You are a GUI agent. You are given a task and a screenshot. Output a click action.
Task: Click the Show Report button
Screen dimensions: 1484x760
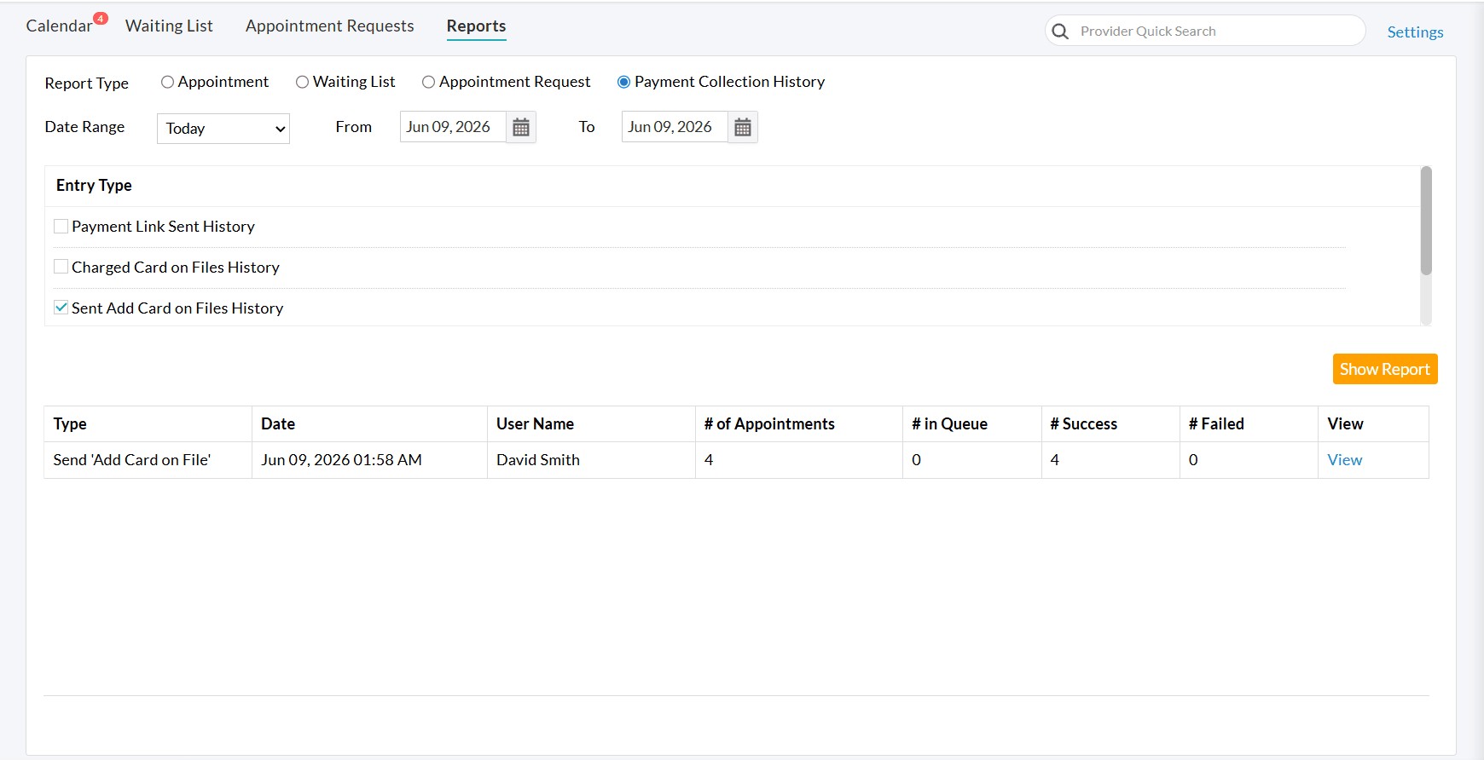[x=1385, y=369]
